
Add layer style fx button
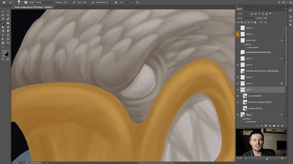pyautogui.click(x=261, y=126)
